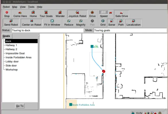Image resolution: width=168 pixels, height=114 pixels.
Task: Select the Side door goal
Action: pos(11,66)
